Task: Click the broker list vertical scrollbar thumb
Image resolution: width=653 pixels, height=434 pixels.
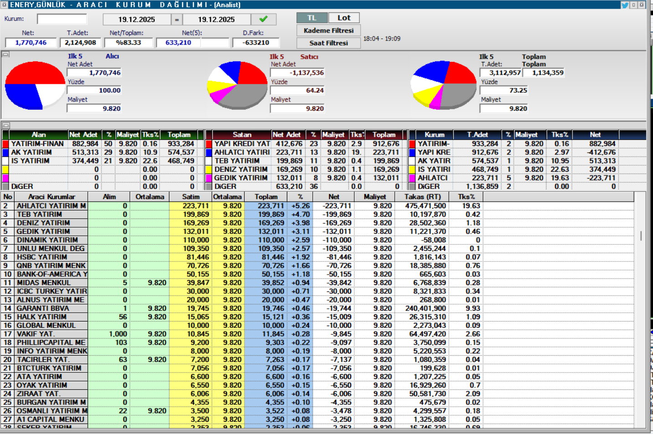Action: [x=641, y=235]
